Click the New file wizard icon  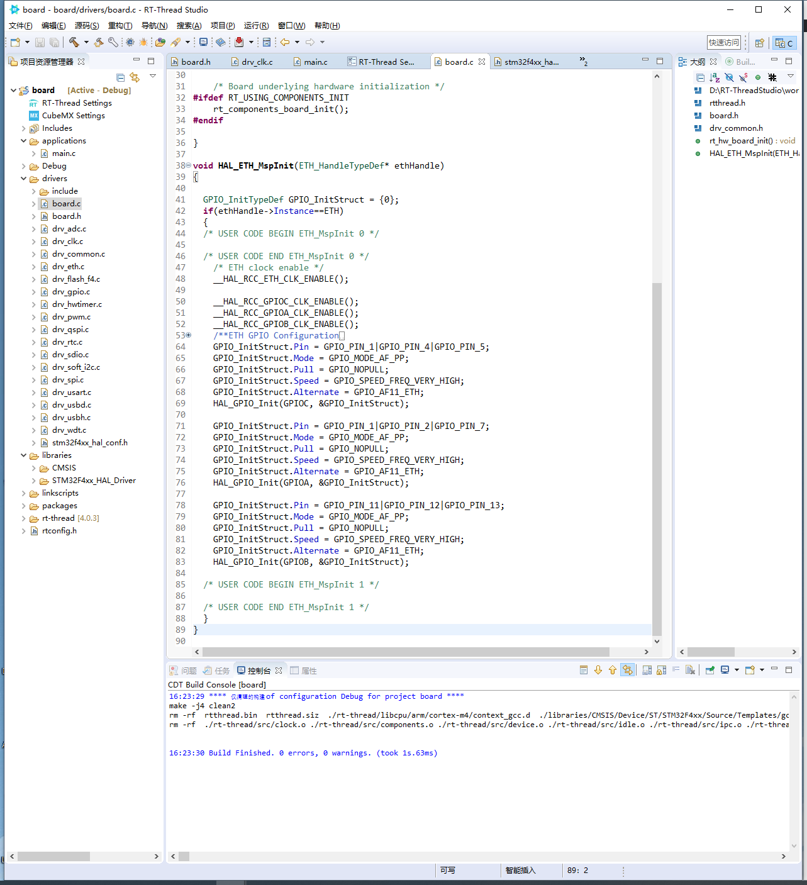click(x=15, y=42)
